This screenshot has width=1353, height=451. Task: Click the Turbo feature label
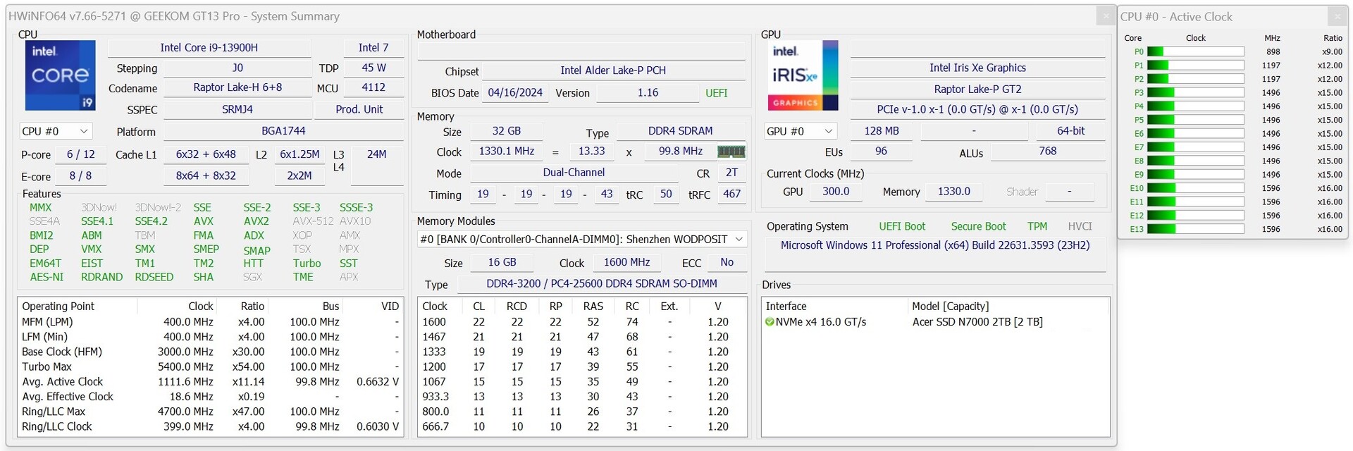[x=307, y=263]
